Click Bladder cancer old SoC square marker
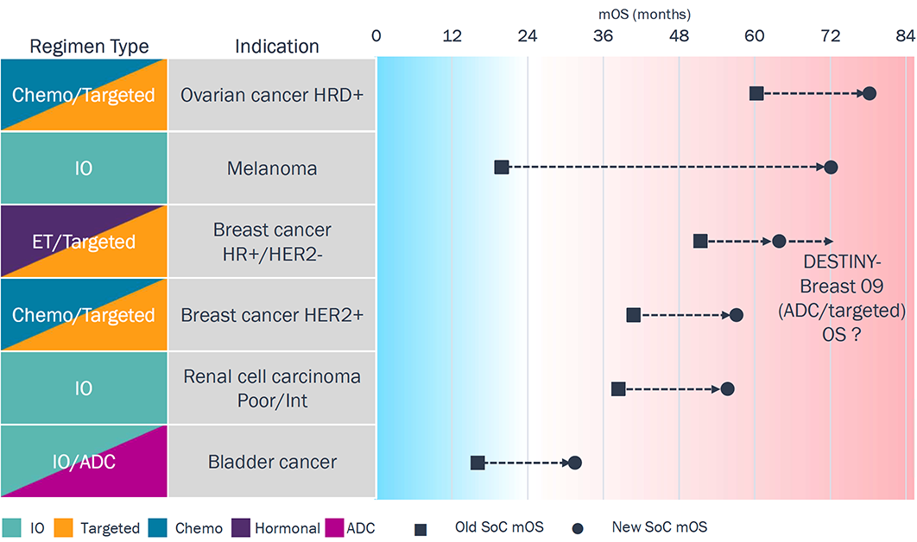 point(477,463)
